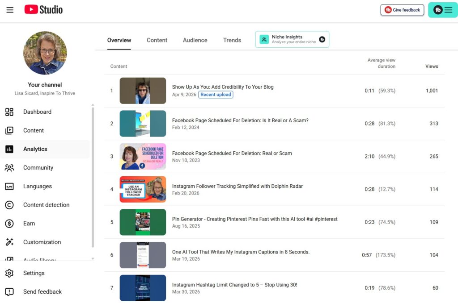This screenshot has height=303, width=458.
Task: Go to Community in the sidebar
Action: [x=45, y=168]
